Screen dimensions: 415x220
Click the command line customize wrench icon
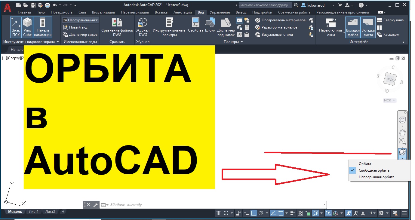point(95,205)
